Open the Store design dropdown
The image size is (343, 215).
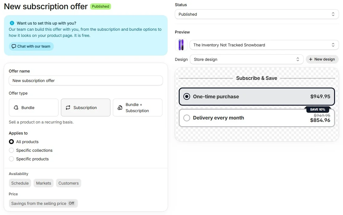(246, 59)
